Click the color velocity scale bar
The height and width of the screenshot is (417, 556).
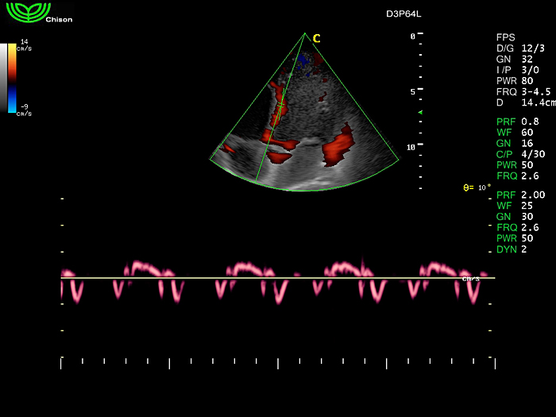point(12,77)
